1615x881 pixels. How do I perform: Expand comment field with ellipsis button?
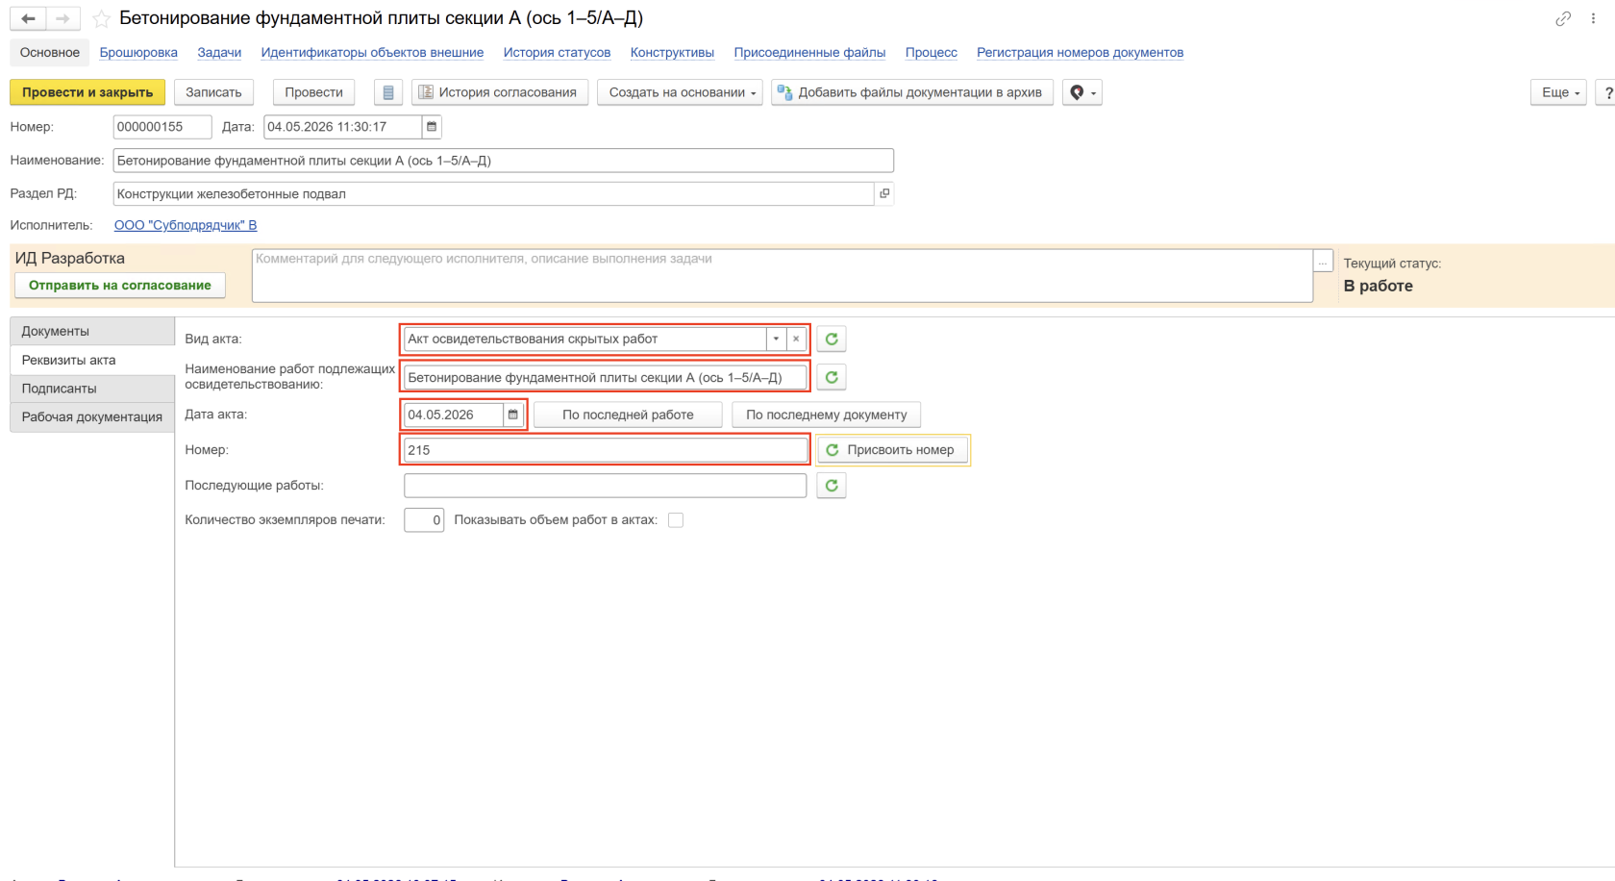coord(1324,261)
